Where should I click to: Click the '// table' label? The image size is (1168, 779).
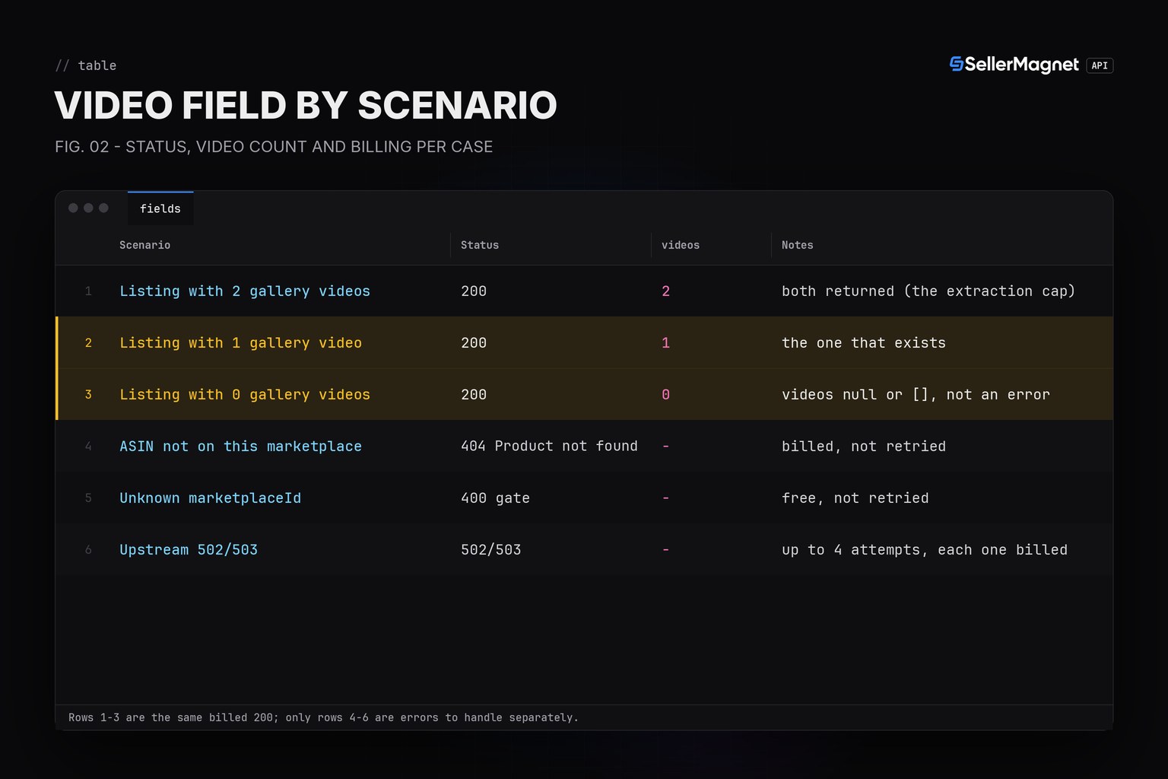[86, 65]
